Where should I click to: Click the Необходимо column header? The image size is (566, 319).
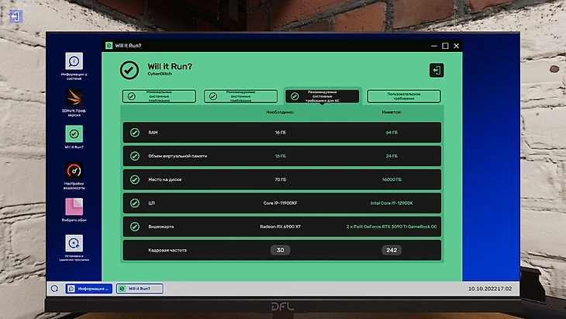point(280,113)
